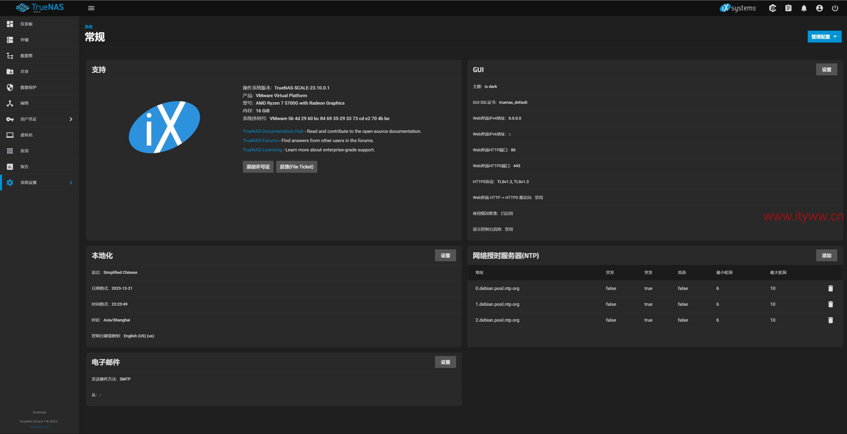The image size is (847, 434).
Task: Click the truenas_default certificate value
Action: click(513, 102)
